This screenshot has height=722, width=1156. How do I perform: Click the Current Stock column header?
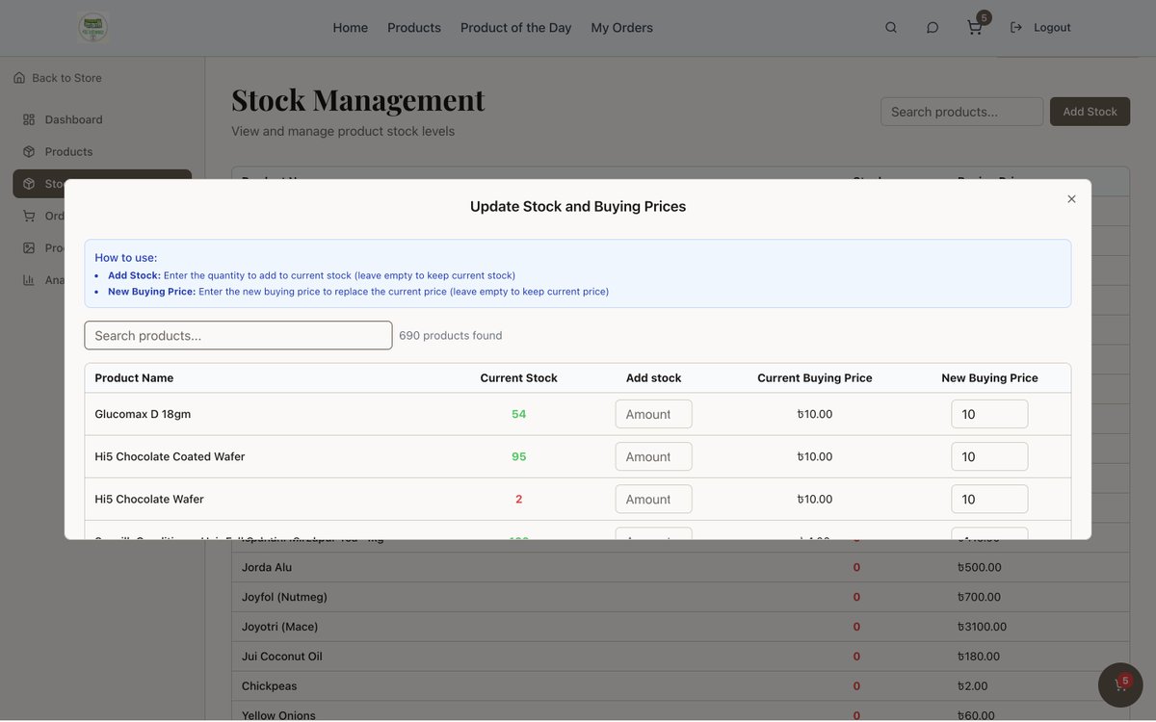(519, 378)
